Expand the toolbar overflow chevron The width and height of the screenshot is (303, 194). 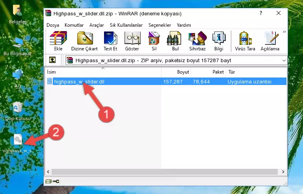click(284, 31)
